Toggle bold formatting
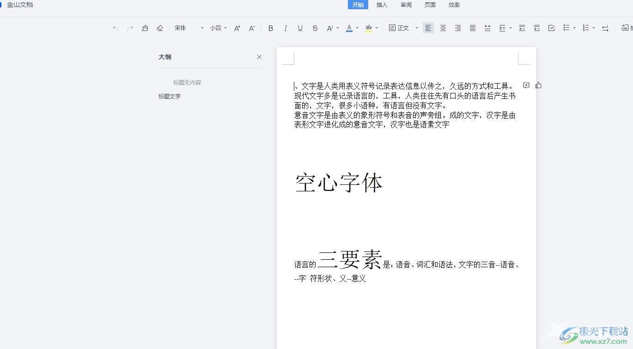This screenshot has height=349, width=633. coord(271,28)
